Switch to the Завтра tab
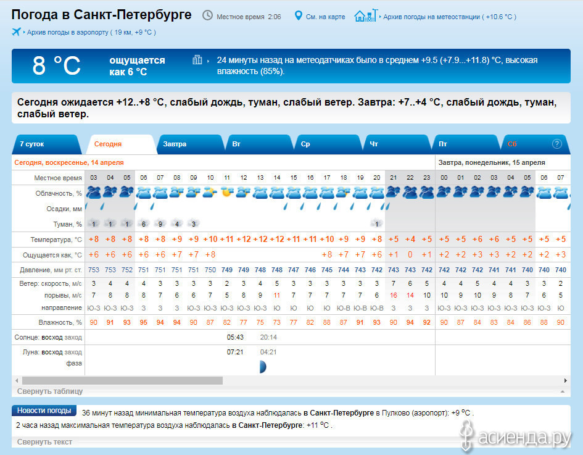 click(191, 144)
